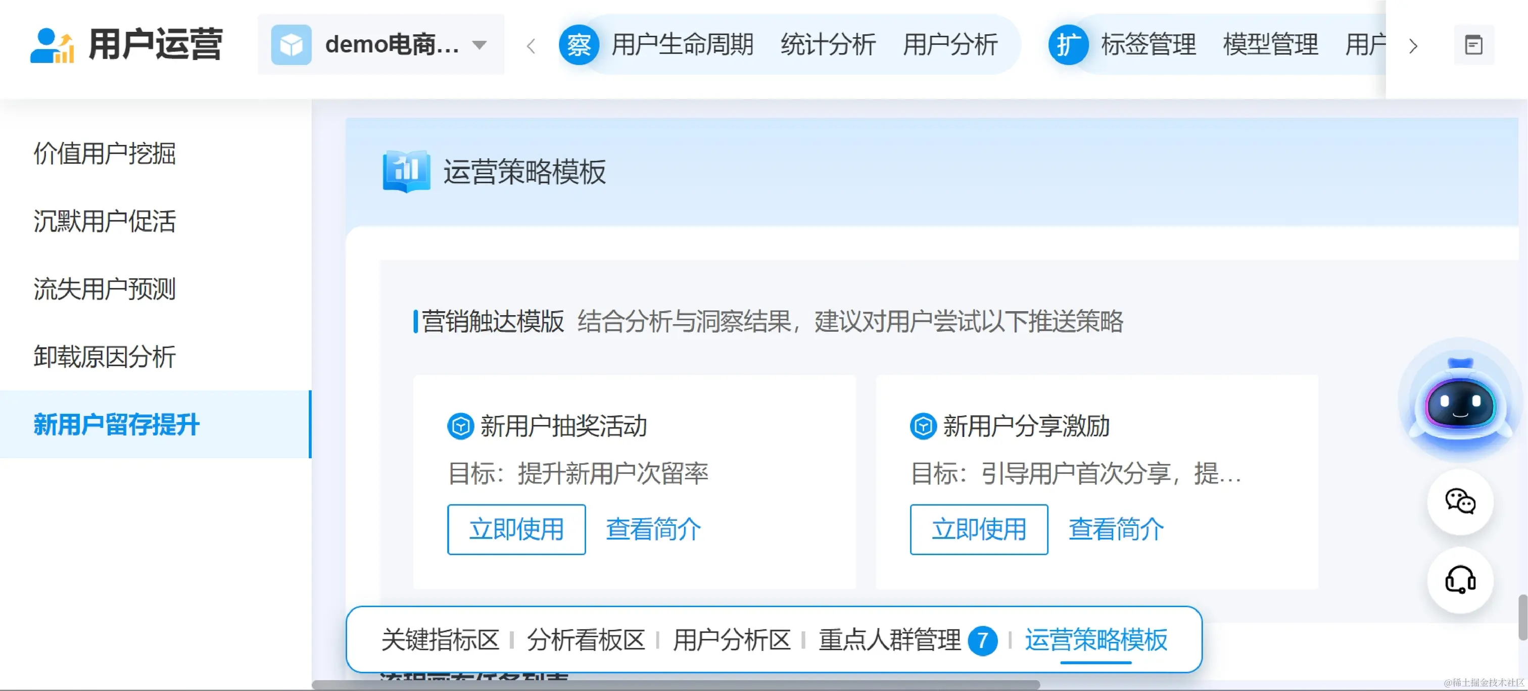Screen dimensions: 1528x691
Task: Open the 统计分析 menu
Action: [828, 45]
